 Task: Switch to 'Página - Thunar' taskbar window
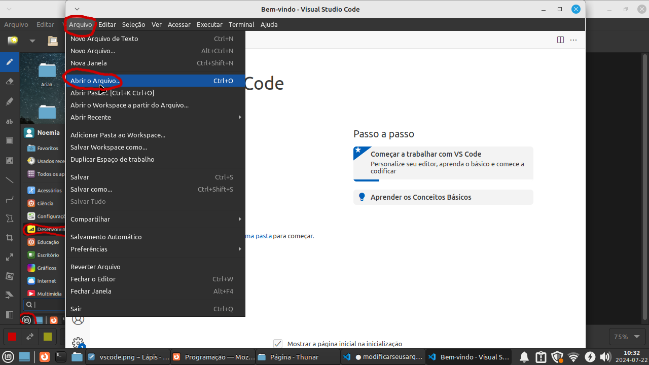click(299, 357)
